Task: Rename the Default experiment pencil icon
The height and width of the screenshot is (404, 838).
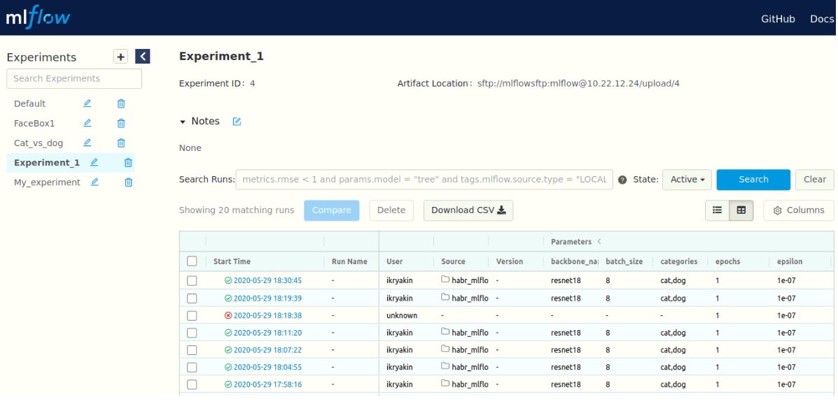Action: pyautogui.click(x=87, y=103)
